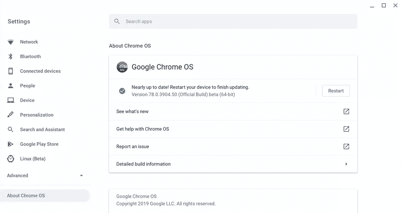Open the Linux (Beta) penguin icon
The height and width of the screenshot is (213, 401).
pos(10,159)
